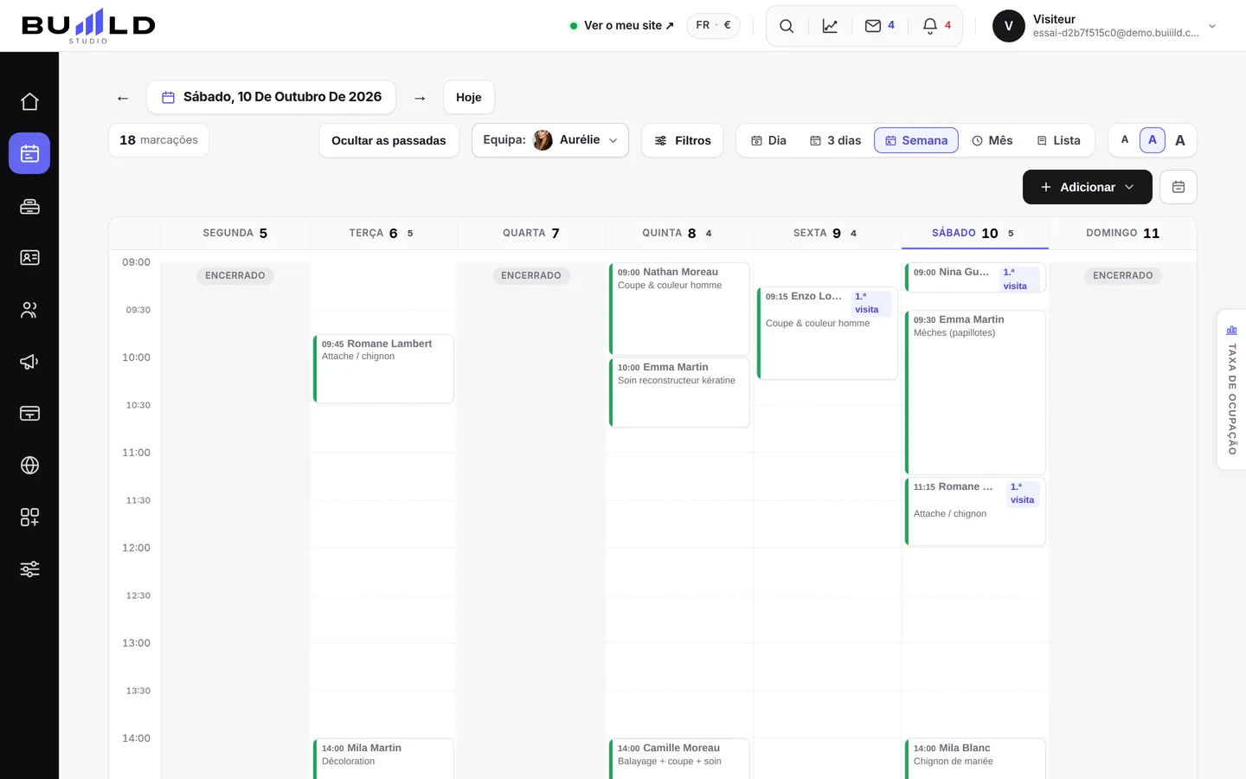Click the calendar icon beside Adicionar

[x=1179, y=187]
